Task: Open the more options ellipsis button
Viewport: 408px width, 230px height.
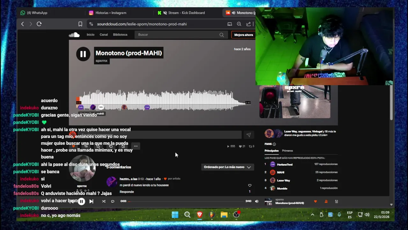Action: pos(136,146)
